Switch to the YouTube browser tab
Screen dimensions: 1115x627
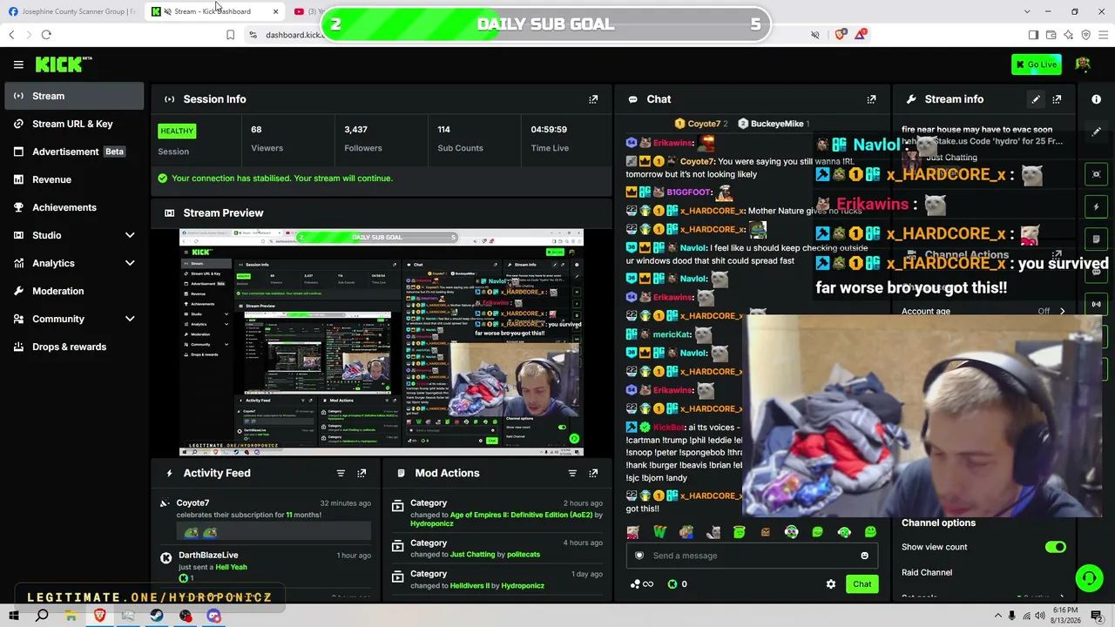click(x=307, y=11)
